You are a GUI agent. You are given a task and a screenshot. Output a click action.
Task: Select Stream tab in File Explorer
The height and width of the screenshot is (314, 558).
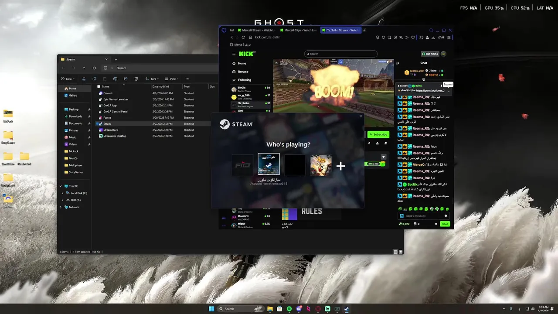tap(84, 59)
